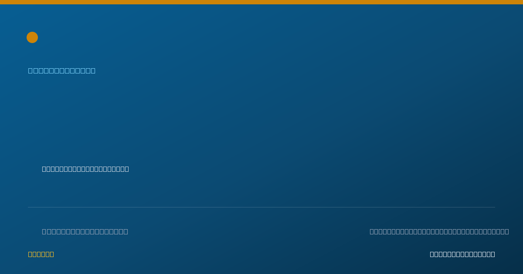The image size is (523, 274).
Task: Select the orange dot at upper left
Action: [x=32, y=37]
